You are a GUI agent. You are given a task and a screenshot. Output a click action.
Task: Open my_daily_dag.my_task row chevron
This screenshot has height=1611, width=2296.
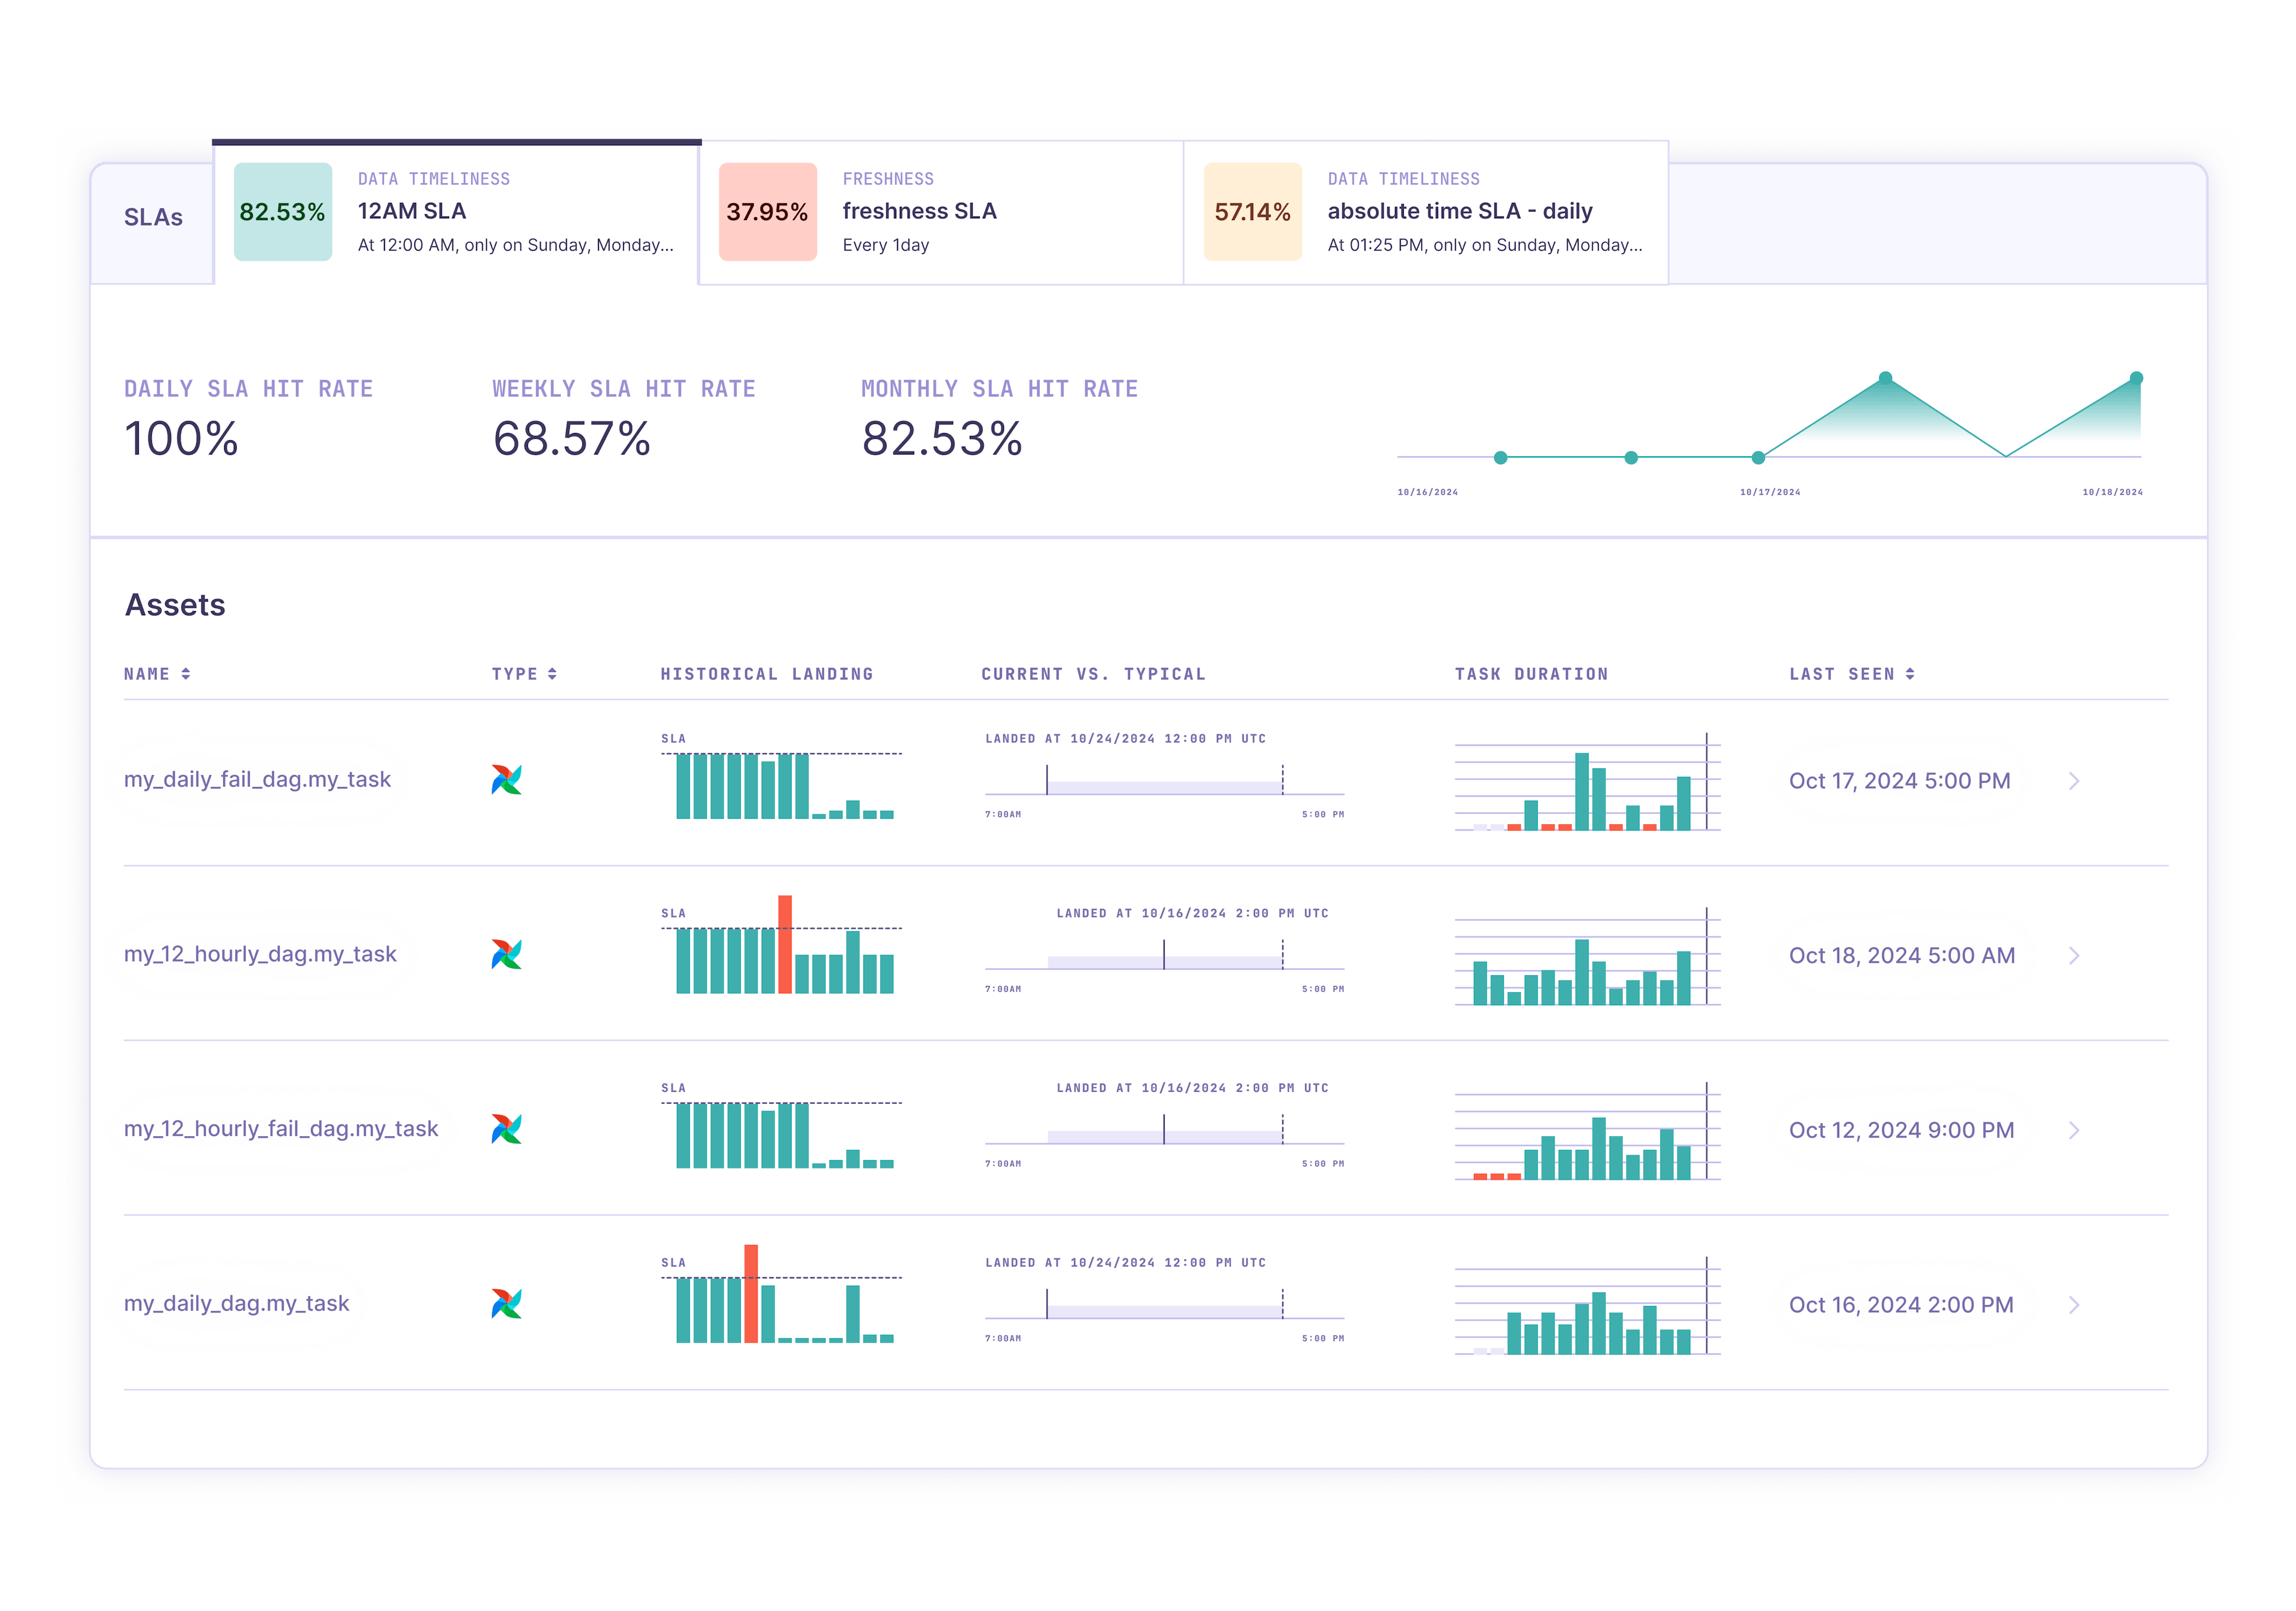2074,1305
